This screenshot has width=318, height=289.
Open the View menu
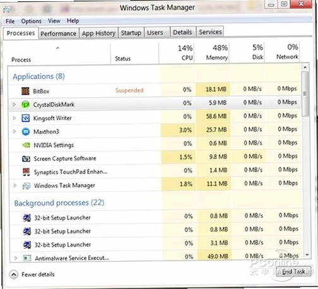(54, 21)
